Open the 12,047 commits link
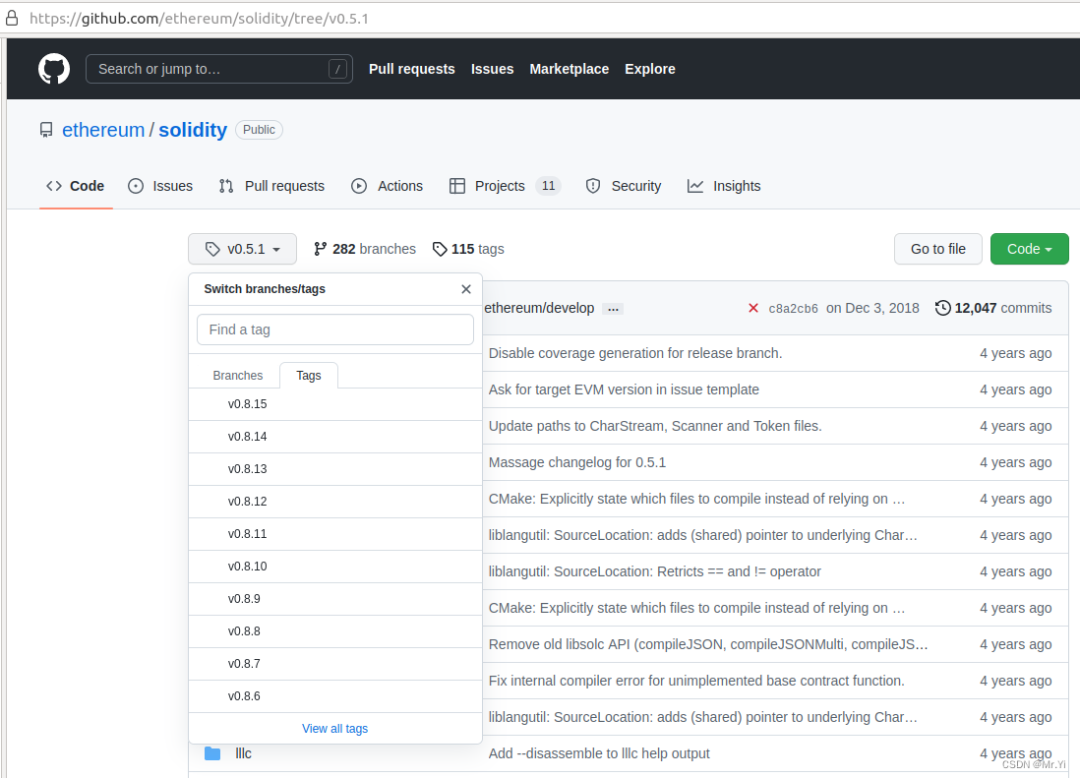The height and width of the screenshot is (778, 1080). [x=993, y=308]
